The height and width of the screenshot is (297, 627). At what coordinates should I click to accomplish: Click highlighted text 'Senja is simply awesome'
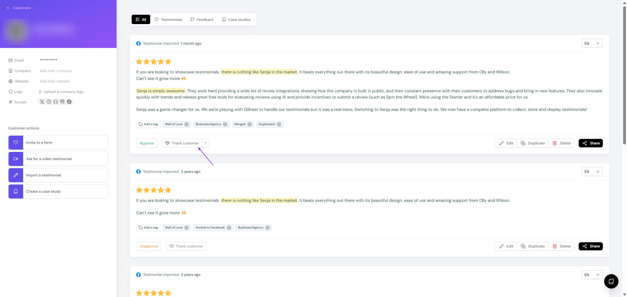(x=161, y=91)
